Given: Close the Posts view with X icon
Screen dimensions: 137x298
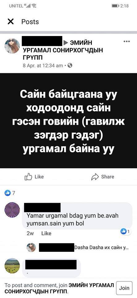Looking at the screenshot, I should click(11, 22).
